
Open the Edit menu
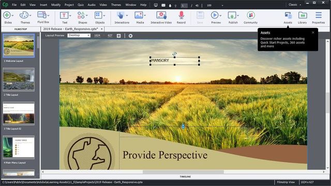(23, 5)
